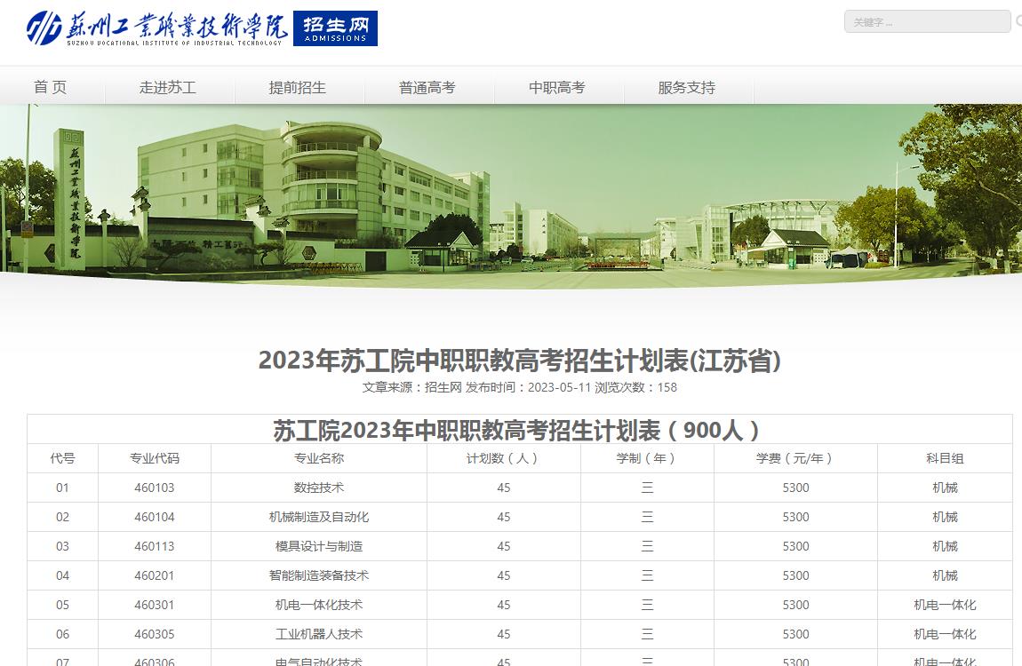1022x666 pixels.
Task: Click the 三 study years in row 04
Action: point(647,575)
